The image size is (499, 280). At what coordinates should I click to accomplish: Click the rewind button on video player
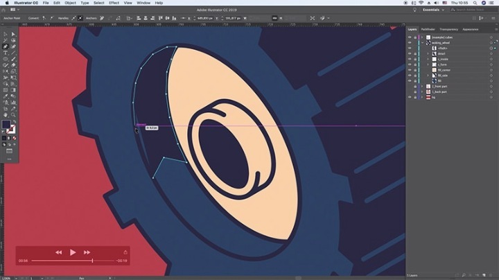click(59, 252)
